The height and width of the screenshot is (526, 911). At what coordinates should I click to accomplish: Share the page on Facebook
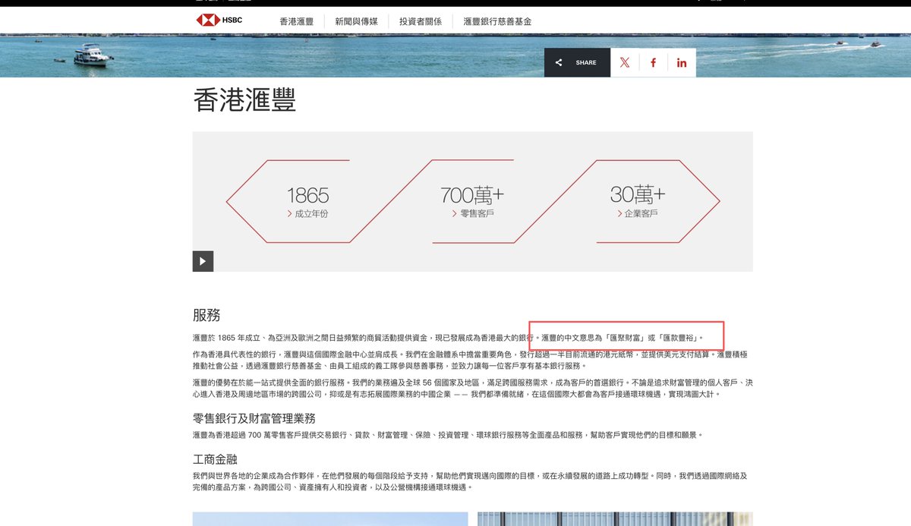[653, 63]
